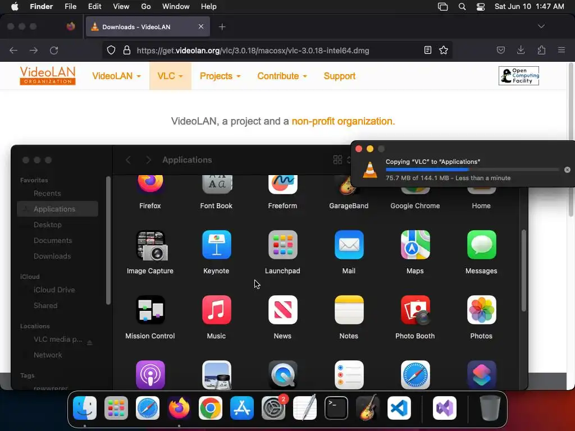The height and width of the screenshot is (431, 575).
Task: List all tabs dropdown arrow
Action: tap(541, 26)
